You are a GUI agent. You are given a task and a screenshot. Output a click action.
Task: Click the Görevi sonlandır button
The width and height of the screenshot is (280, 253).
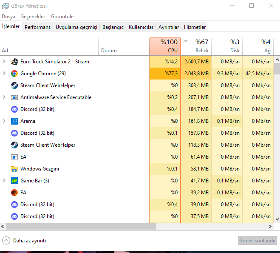257,241
